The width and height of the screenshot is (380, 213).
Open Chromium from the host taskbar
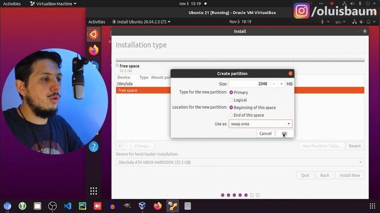tap(7, 206)
